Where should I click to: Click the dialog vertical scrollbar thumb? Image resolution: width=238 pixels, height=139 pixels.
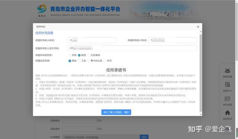point(201,73)
